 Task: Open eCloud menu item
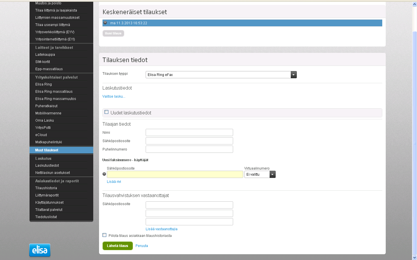point(41,135)
